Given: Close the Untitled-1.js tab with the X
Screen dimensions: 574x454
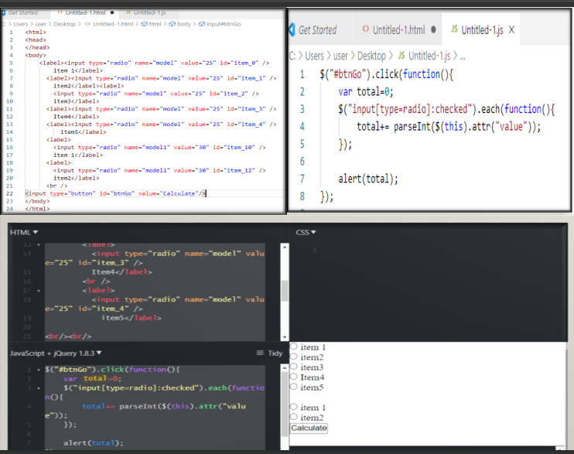Looking at the screenshot, I should (511, 29).
